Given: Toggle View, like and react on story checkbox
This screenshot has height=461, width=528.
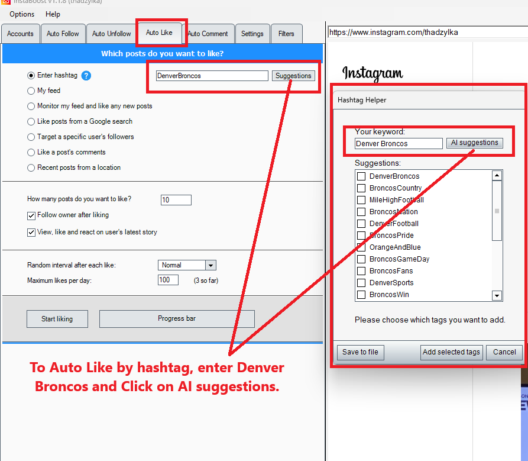Looking at the screenshot, I should pos(31,233).
